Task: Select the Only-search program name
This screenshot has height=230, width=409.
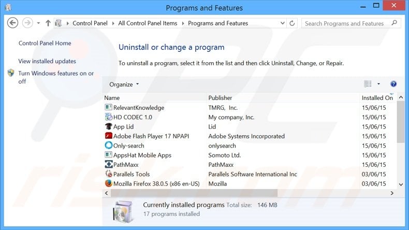Action: click(128, 146)
